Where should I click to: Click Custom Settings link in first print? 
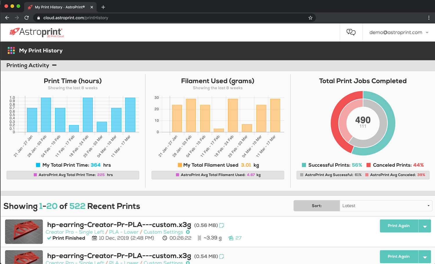pos(163,232)
